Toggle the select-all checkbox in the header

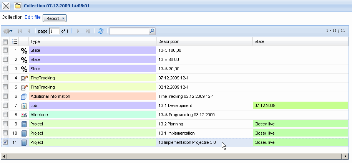[x=5, y=41]
